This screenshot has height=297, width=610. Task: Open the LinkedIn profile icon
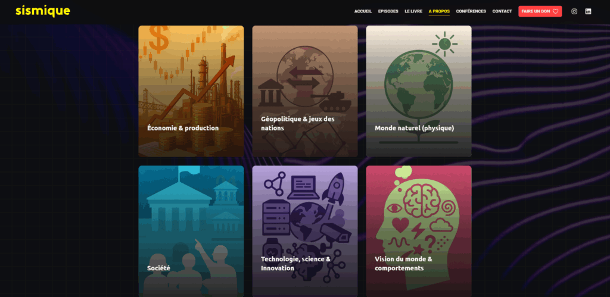(x=588, y=11)
